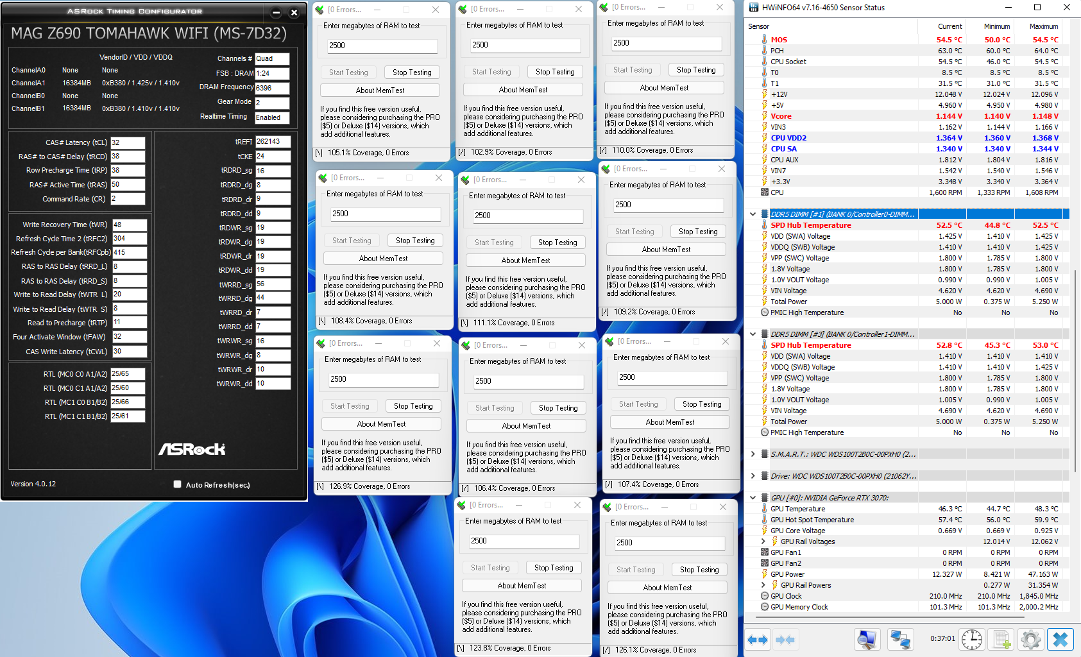Click the chip icon of DDR5 DIMM [#1]
1081x657 pixels.
[764, 214]
